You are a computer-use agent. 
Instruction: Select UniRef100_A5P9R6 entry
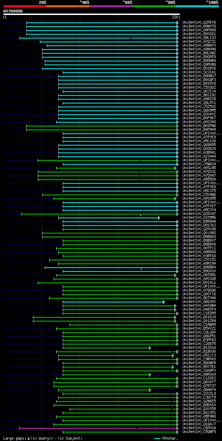pos(199,417)
